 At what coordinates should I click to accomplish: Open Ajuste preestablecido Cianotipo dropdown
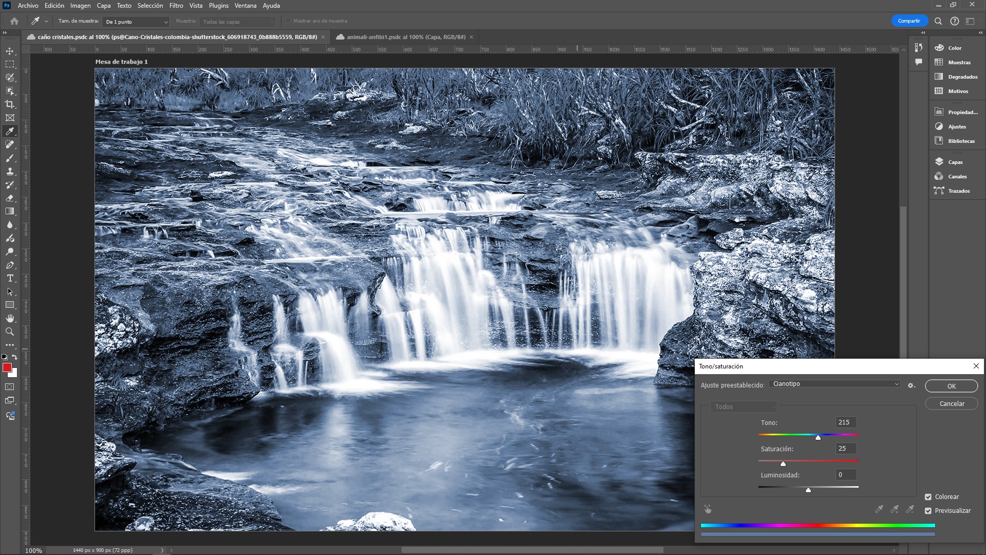[x=835, y=384]
